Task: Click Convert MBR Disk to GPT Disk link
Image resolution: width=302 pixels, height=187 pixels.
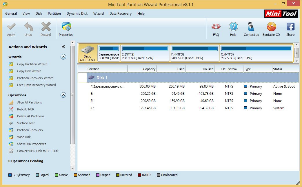Action: click(x=38, y=151)
